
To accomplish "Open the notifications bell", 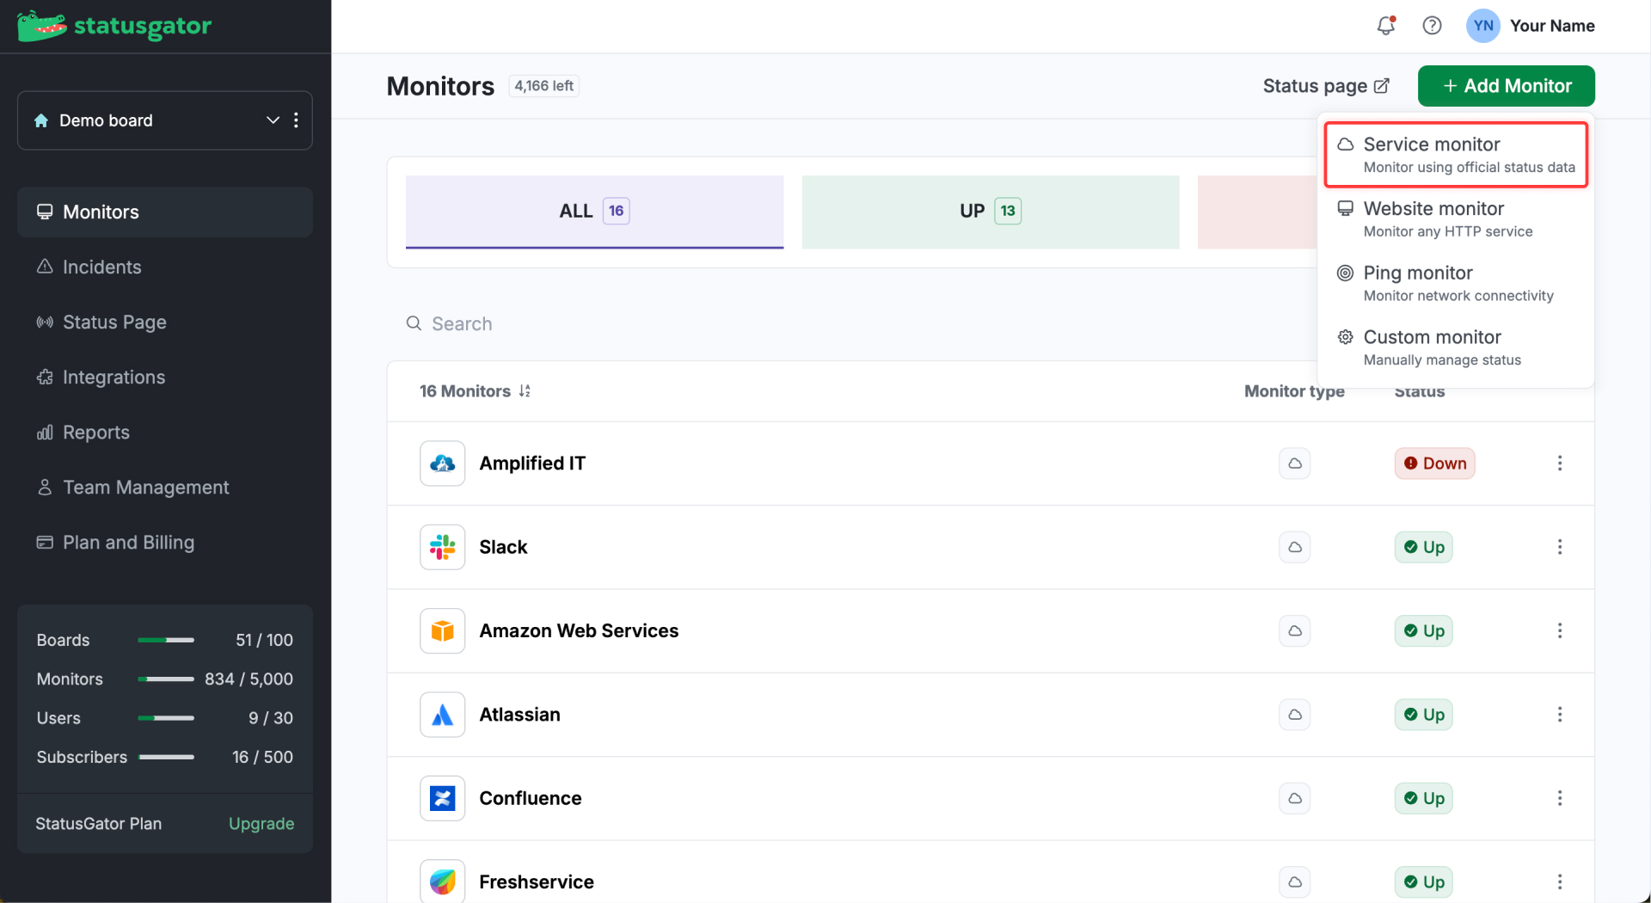I will [x=1385, y=26].
